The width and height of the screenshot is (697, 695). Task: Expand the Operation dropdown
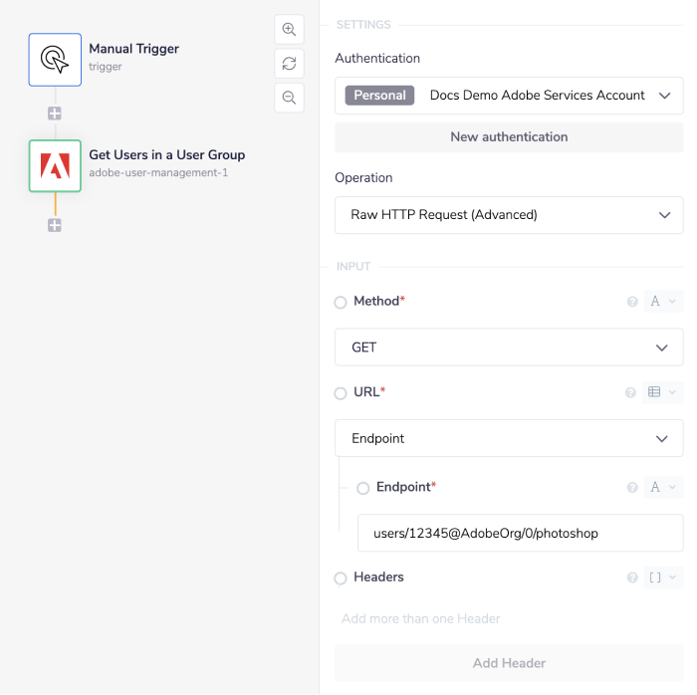509,215
